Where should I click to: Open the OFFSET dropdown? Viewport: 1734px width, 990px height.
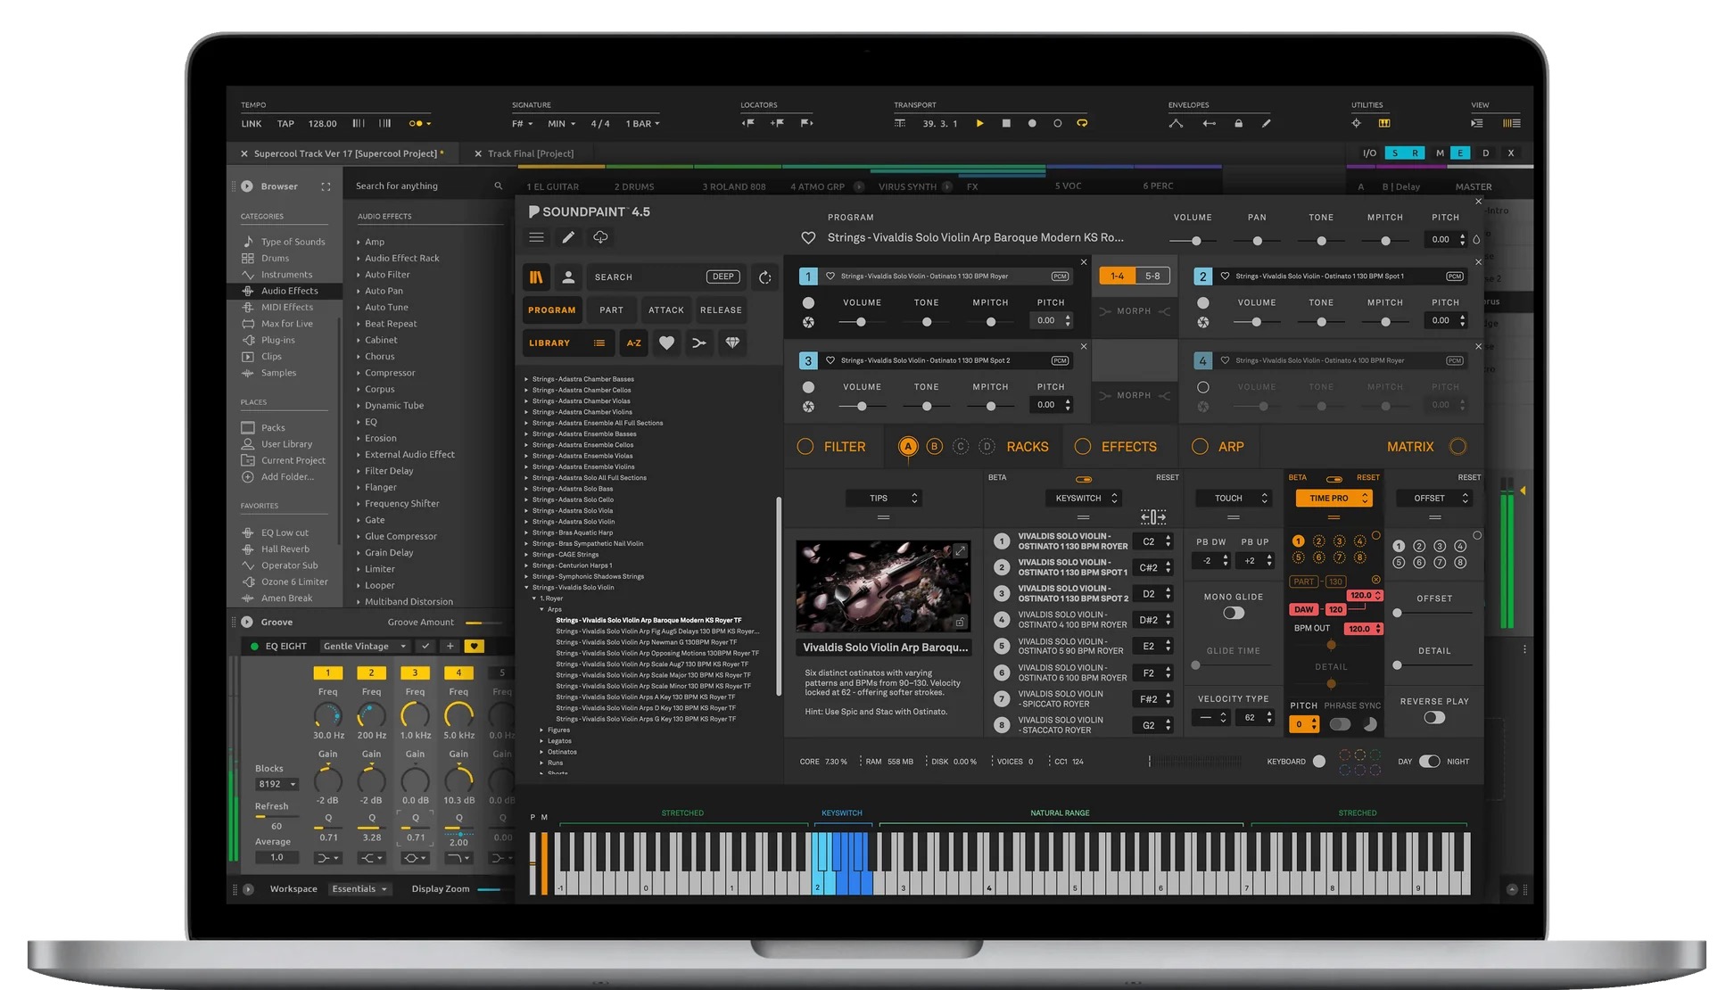point(1434,499)
